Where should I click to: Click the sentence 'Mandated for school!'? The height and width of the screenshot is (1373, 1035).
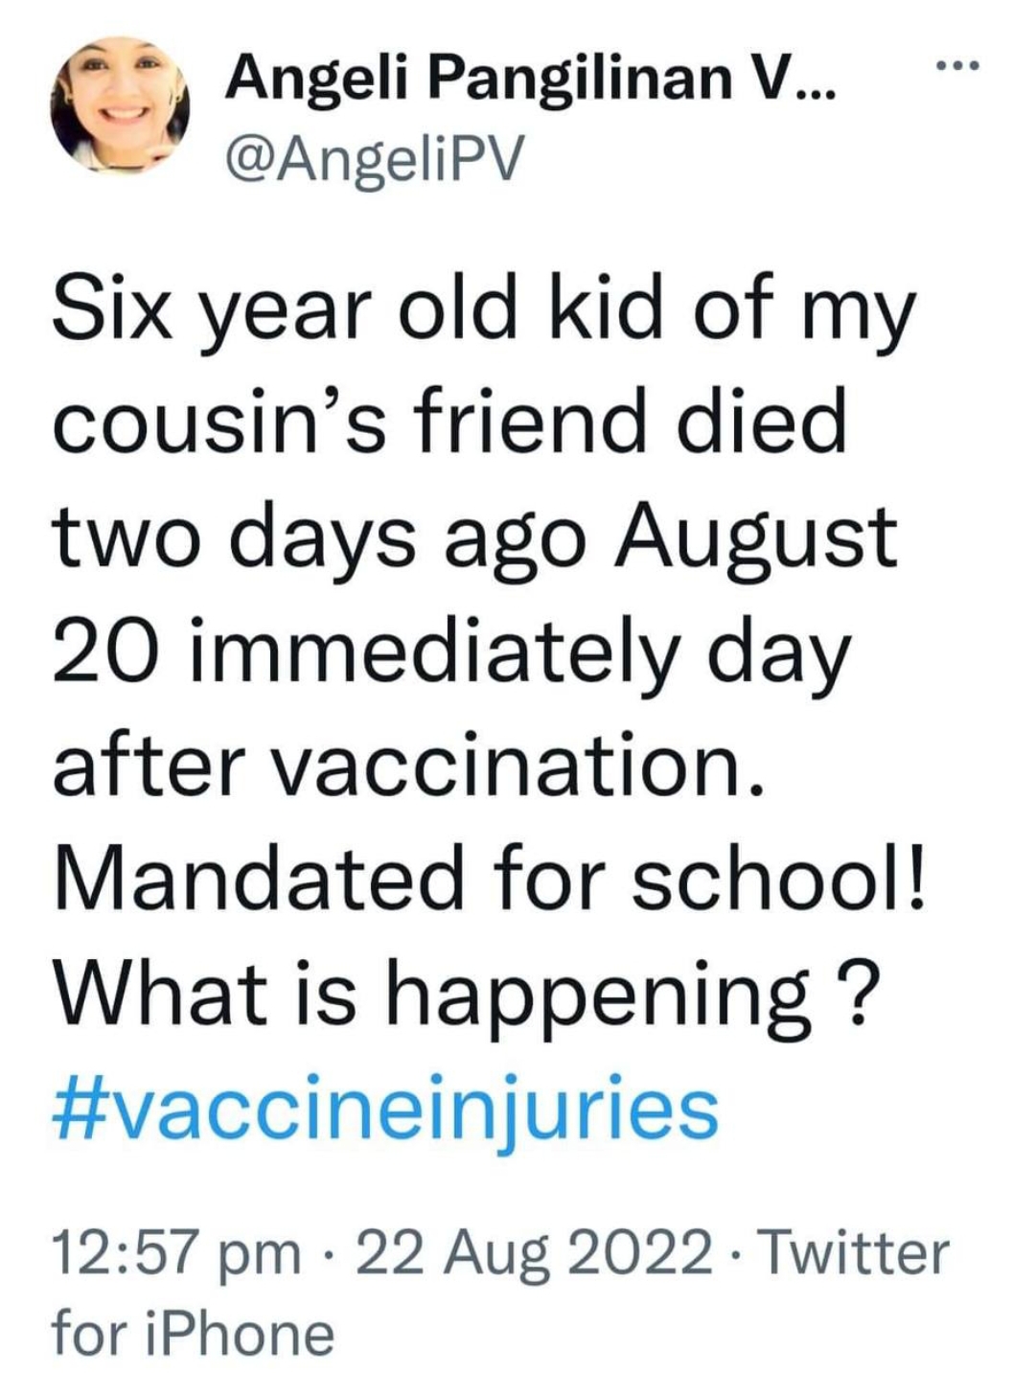(x=490, y=875)
